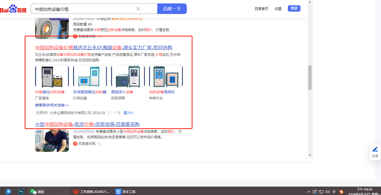
Task: Click the 收录8年 badge
Action: click(42, 113)
